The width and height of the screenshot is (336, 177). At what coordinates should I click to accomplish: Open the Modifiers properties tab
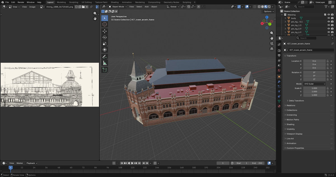tap(279, 82)
